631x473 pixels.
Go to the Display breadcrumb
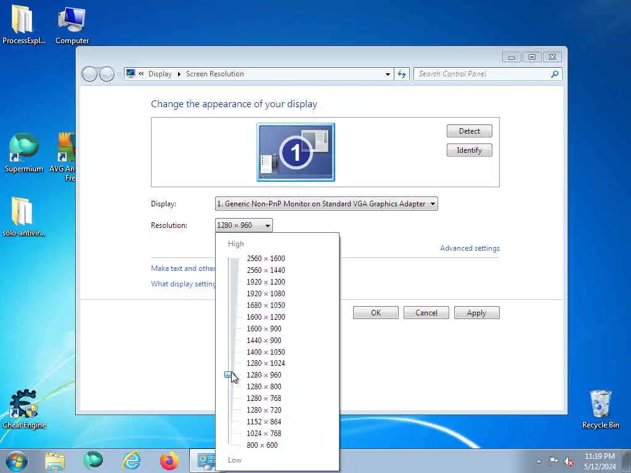coord(160,74)
